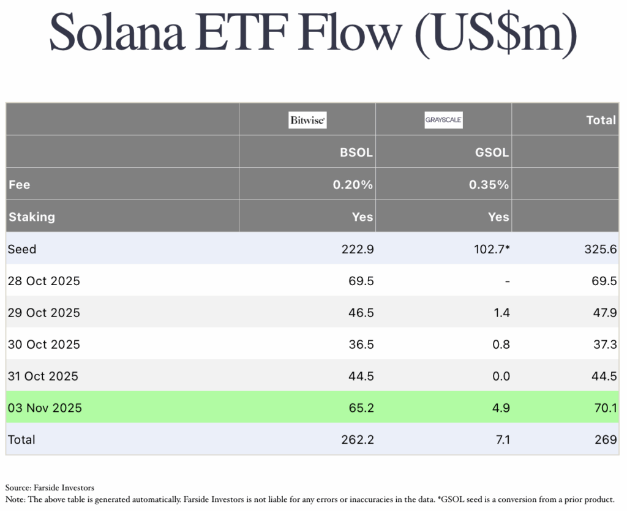Image resolution: width=627 pixels, height=511 pixels.
Task: Click the Solana ETF Flow title
Action: (313, 34)
